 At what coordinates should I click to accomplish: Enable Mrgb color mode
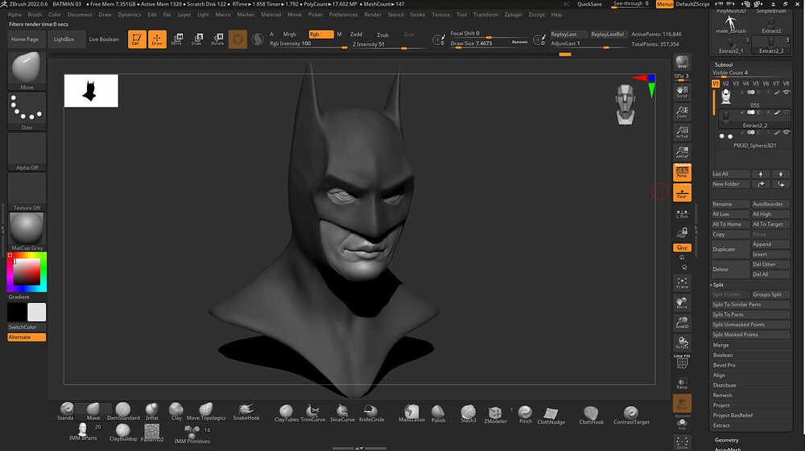tap(290, 35)
